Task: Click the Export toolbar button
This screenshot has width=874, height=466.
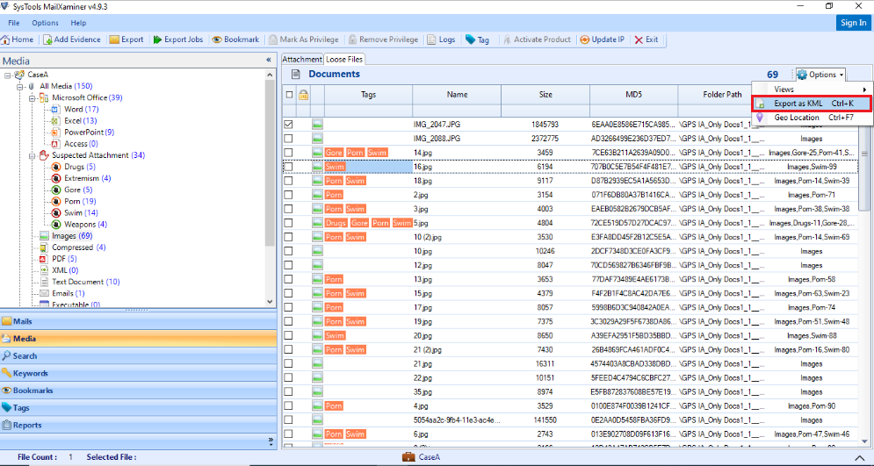Action: click(x=126, y=39)
